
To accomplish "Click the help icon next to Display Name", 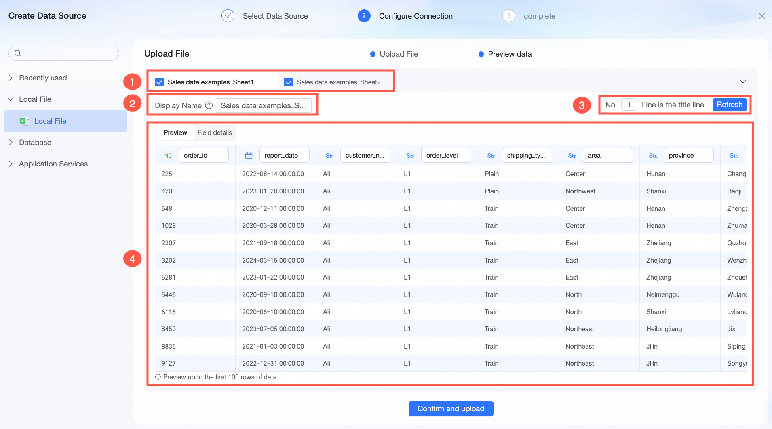I will 209,105.
